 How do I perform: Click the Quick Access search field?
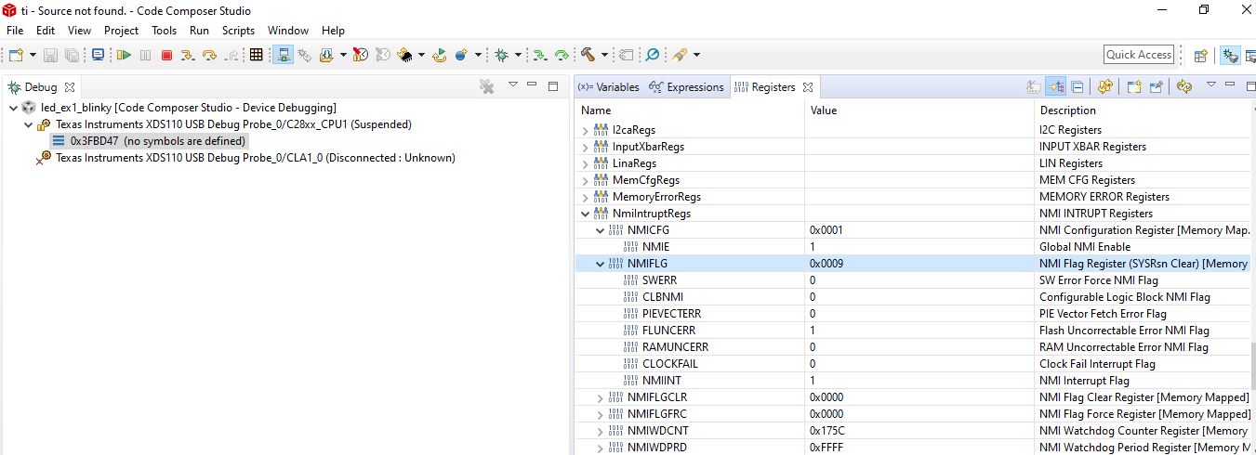point(1139,55)
